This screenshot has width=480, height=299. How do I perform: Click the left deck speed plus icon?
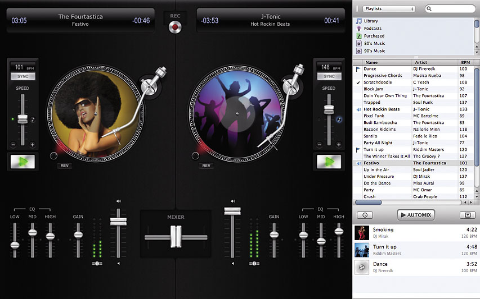click(x=32, y=145)
